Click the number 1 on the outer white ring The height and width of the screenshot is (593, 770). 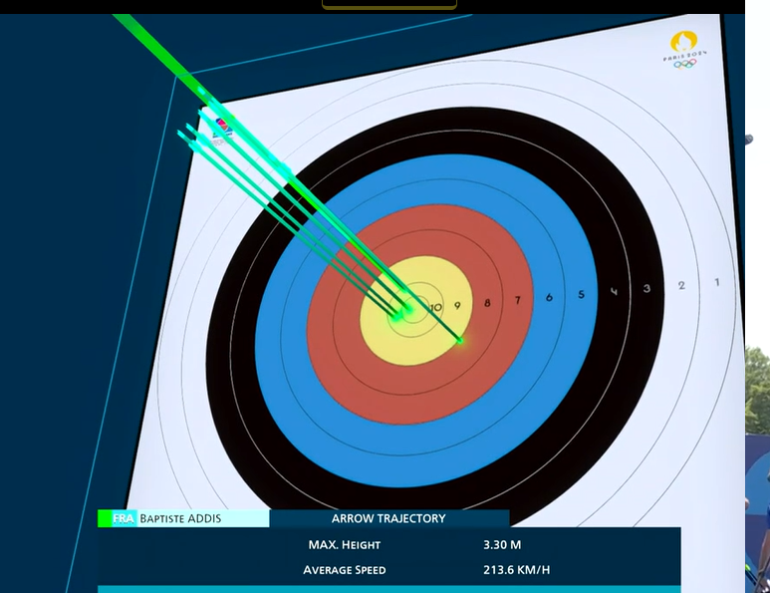point(716,282)
